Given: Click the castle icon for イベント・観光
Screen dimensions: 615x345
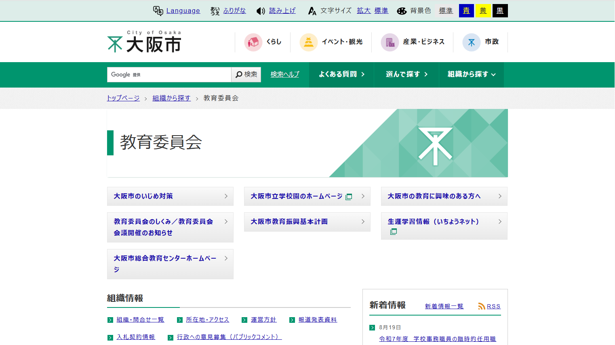Looking at the screenshot, I should (x=309, y=42).
